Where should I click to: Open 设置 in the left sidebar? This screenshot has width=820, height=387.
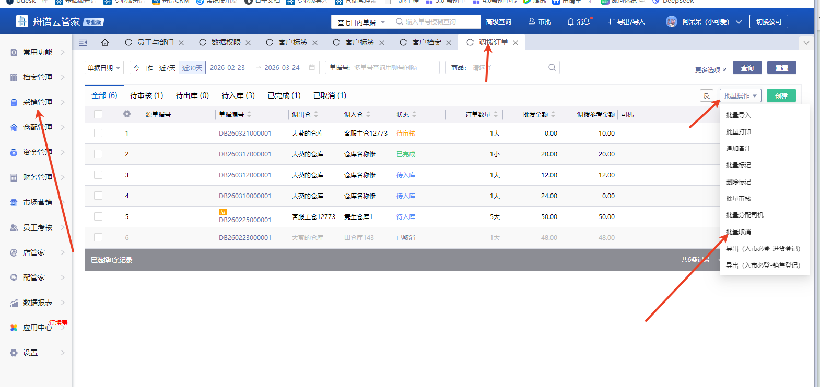(x=30, y=353)
